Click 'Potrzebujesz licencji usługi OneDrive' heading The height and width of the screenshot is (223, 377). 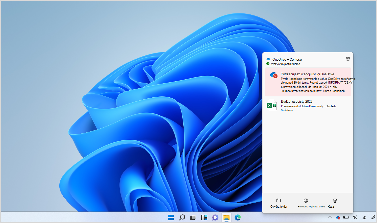pyautogui.click(x=307, y=74)
